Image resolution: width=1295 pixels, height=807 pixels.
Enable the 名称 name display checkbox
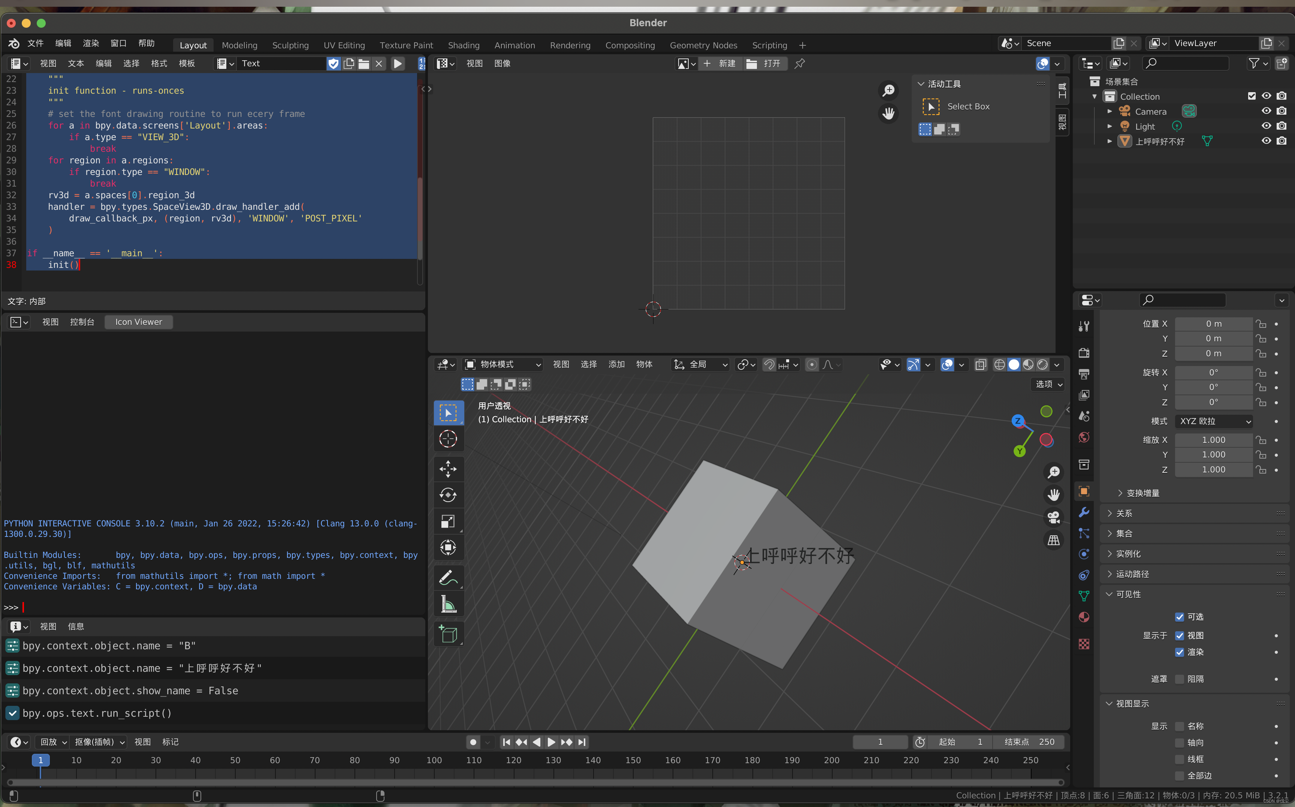(1180, 726)
